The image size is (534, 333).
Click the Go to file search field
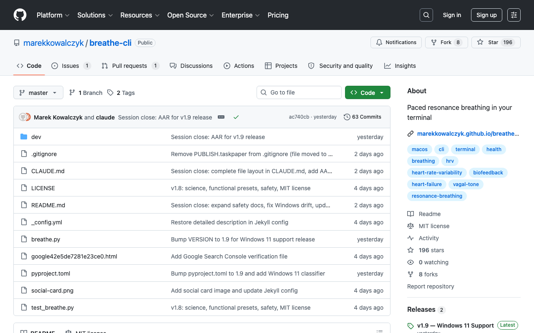tap(299, 92)
